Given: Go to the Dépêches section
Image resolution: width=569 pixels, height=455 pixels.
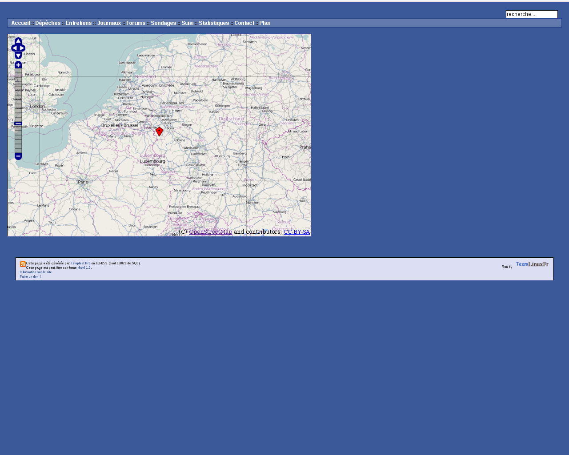Looking at the screenshot, I should coord(48,23).
